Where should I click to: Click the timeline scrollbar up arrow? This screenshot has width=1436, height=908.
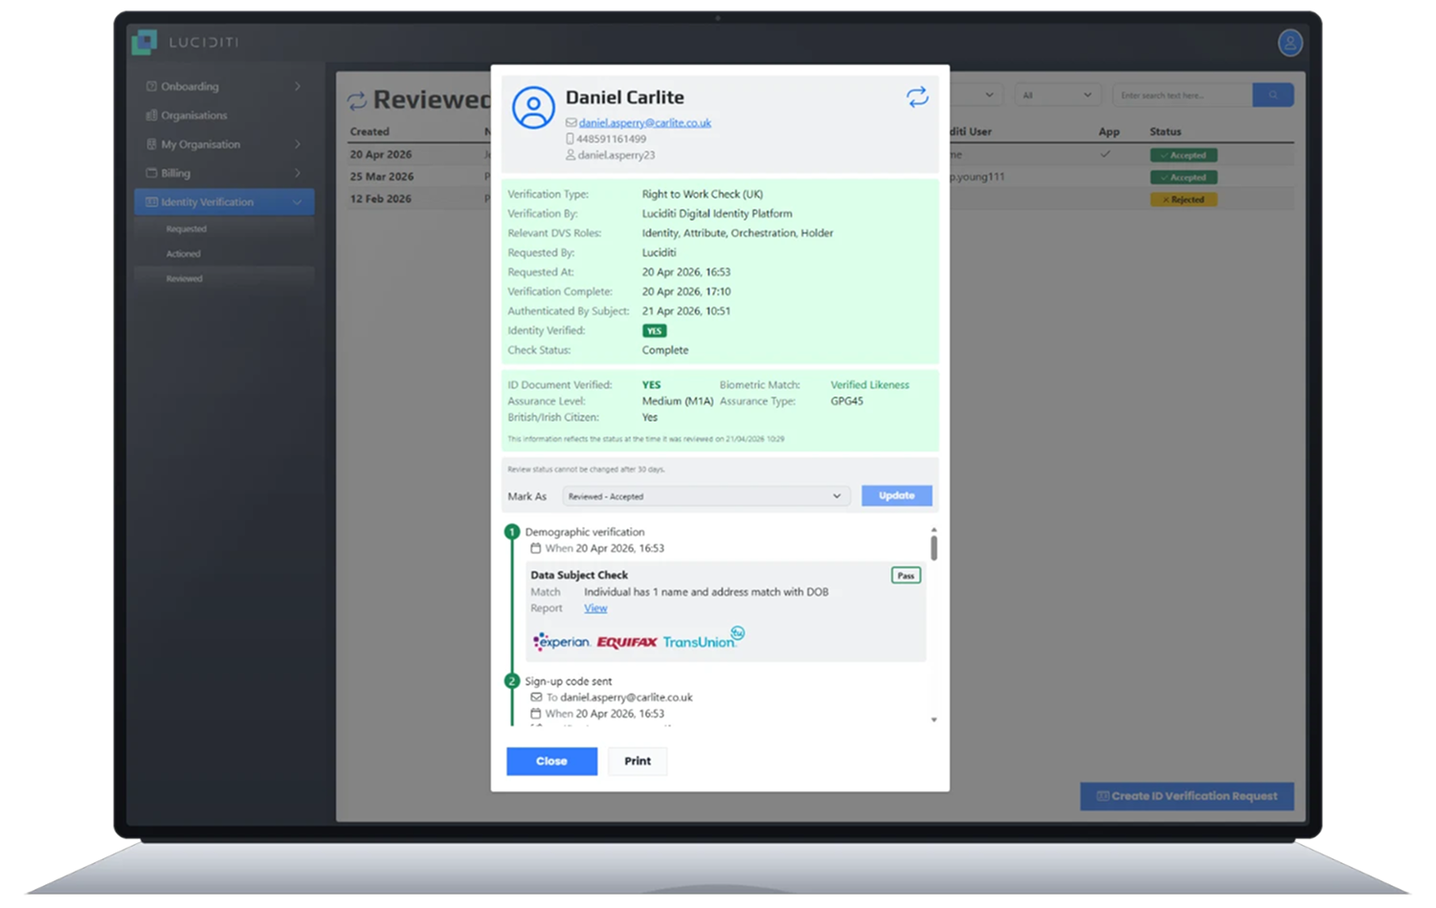click(x=933, y=530)
